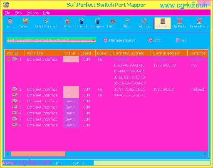The image size is (213, 168).
Task: Click the Expand toolbar icon
Action: pos(81,21)
